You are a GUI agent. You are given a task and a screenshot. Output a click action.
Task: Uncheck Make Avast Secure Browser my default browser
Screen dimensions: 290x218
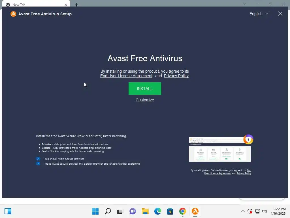(x=38, y=164)
